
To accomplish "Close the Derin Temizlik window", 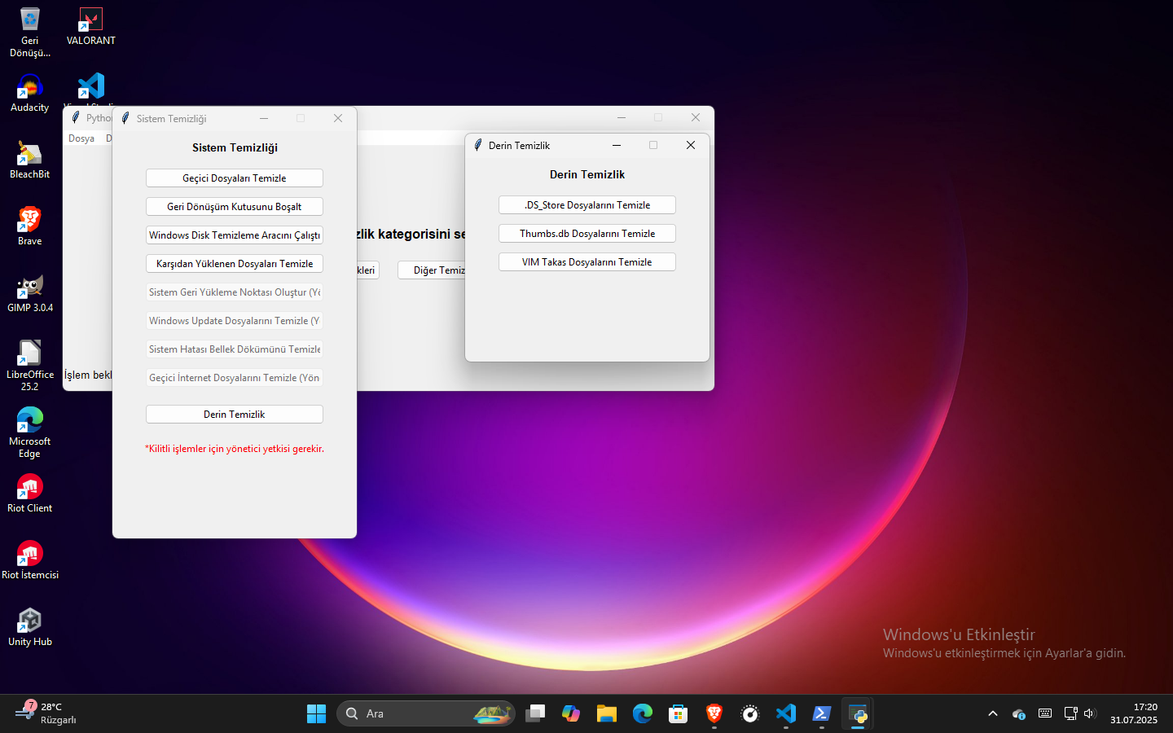I will (x=691, y=145).
